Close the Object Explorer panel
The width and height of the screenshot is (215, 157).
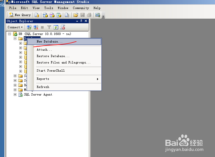(86, 21)
